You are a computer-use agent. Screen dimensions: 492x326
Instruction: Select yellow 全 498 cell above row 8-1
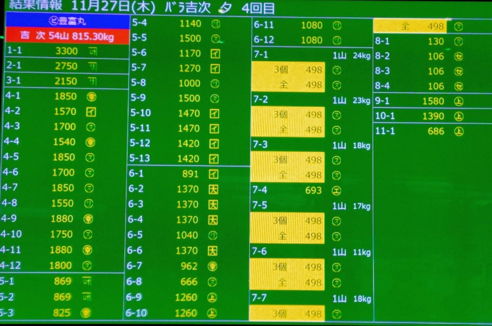[x=410, y=26]
